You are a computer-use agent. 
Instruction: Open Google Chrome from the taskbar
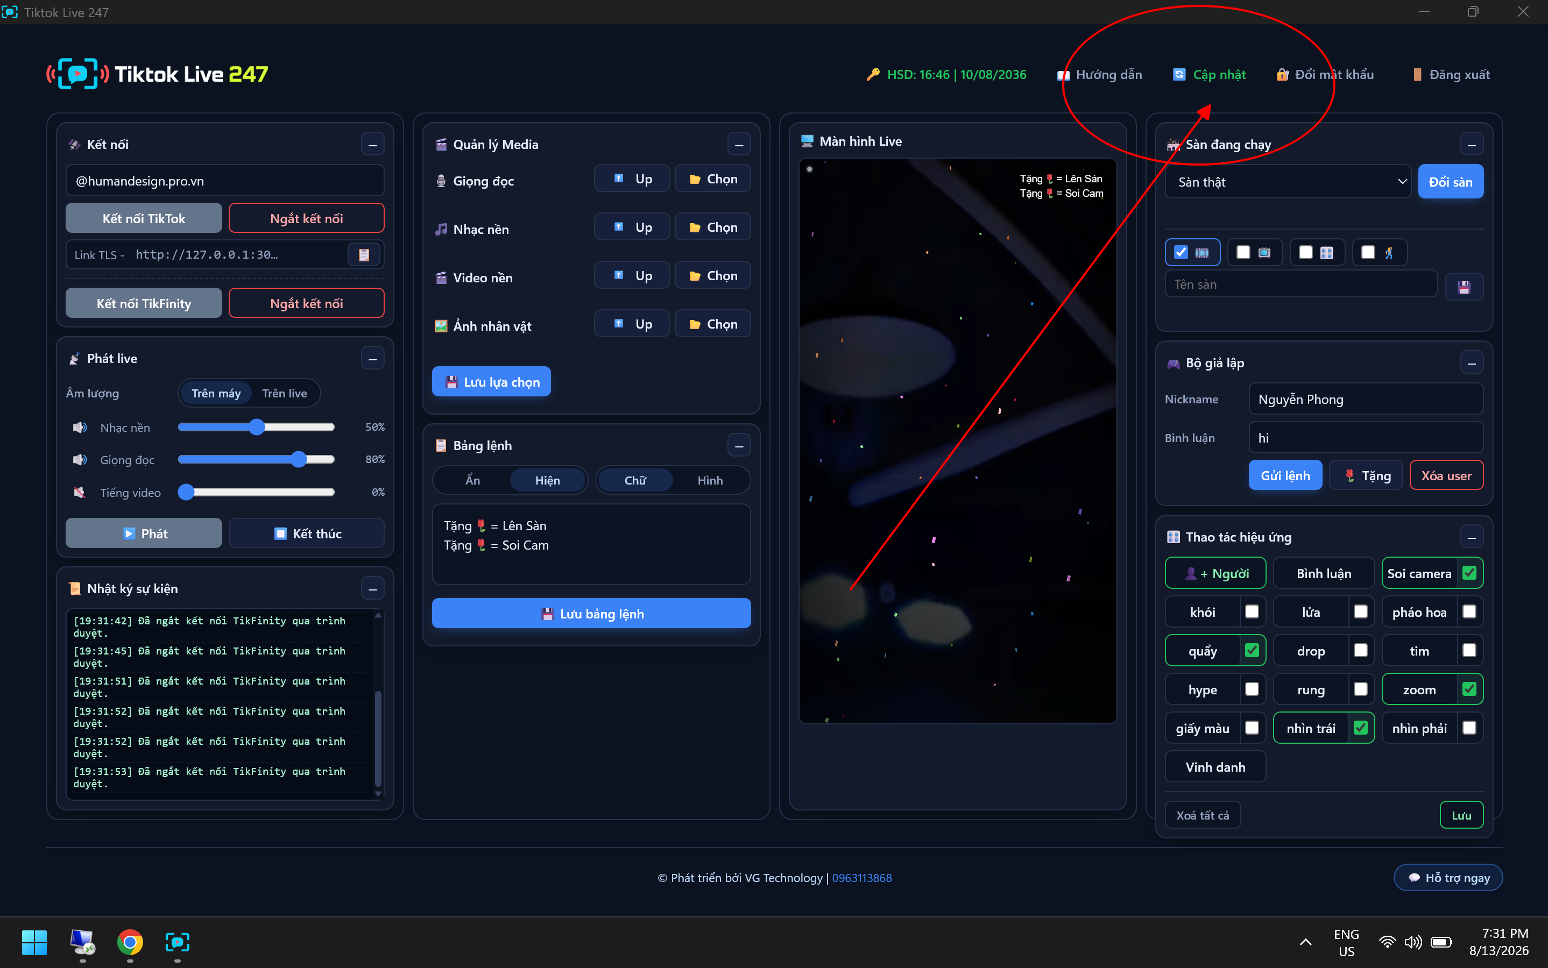pyautogui.click(x=130, y=942)
